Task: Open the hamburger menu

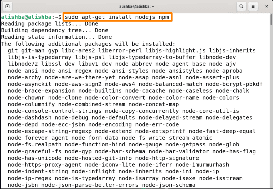Action: tap(253, 6)
